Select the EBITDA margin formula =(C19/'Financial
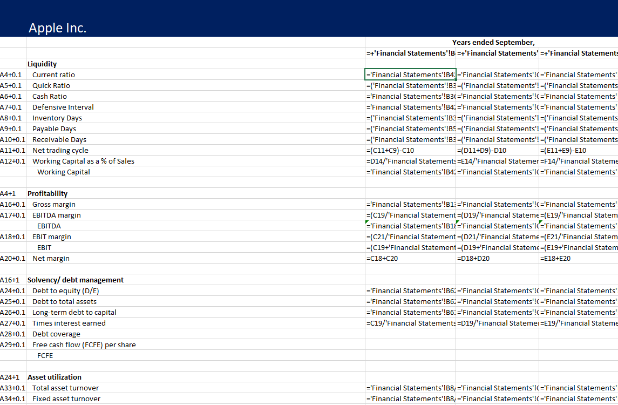 (410, 215)
